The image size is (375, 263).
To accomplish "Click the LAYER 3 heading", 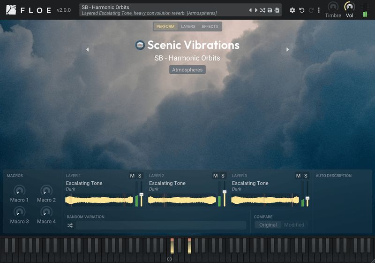I will tap(240, 176).
